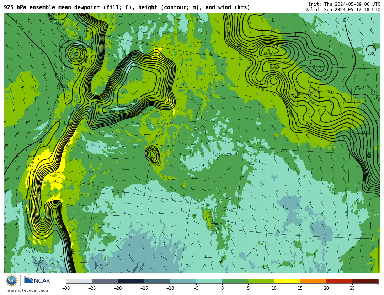
Task: Click the -10 colorbar tick label
Action: 170,288
